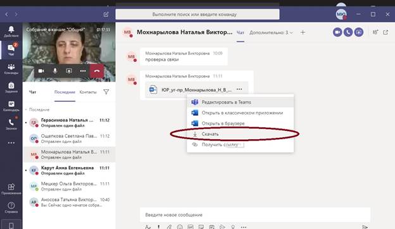The height and width of the screenshot is (229, 395).
Task: Send the message with arrow icon
Action: tap(365, 227)
